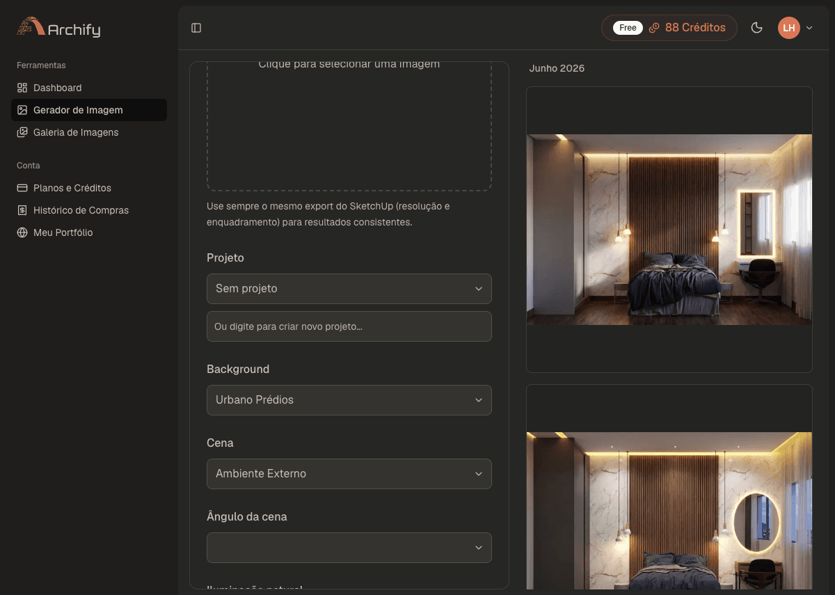Viewport: 835px width, 595px height.
Task: Open the Projeto dropdown showing Sem projeto
Action: [x=349, y=289]
